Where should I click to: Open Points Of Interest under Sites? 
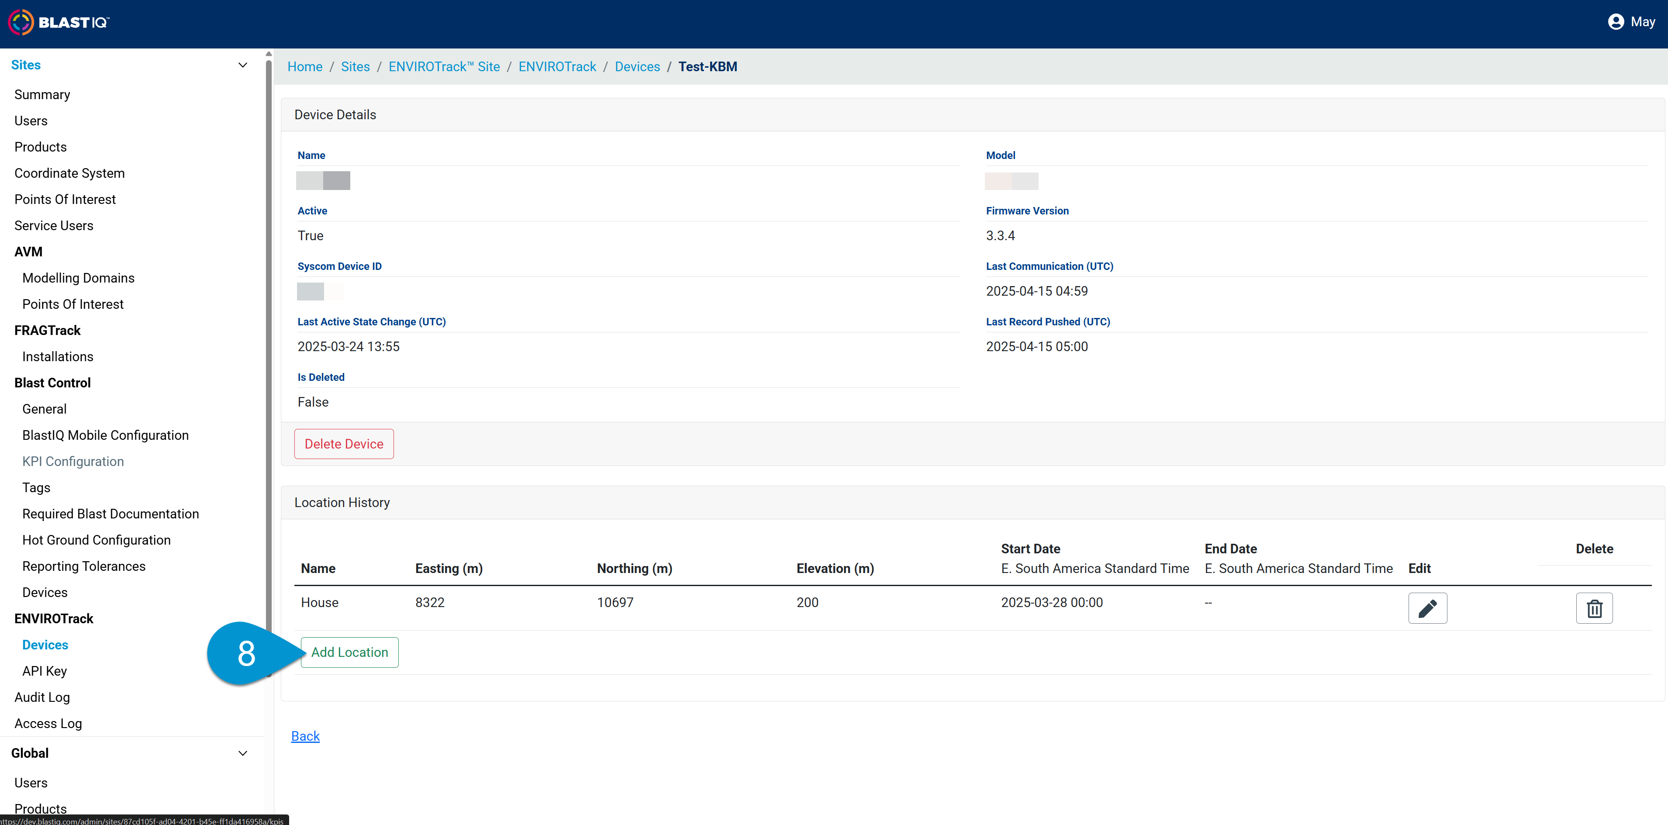(x=65, y=200)
